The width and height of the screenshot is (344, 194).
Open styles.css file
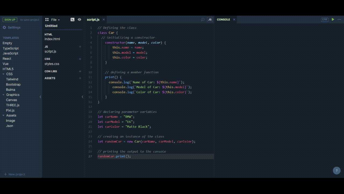click(52, 64)
